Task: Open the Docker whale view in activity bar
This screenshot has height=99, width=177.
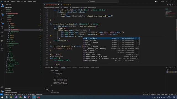Action: 2,41
